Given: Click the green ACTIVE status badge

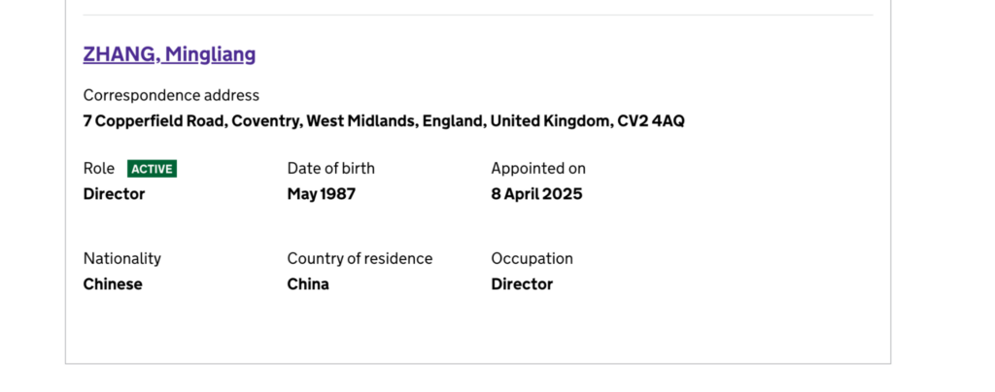Looking at the screenshot, I should pyautogui.click(x=153, y=169).
